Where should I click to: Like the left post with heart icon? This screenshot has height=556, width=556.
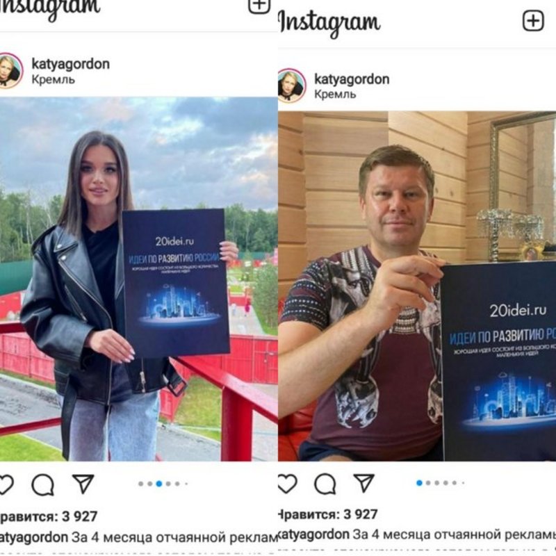point(6,484)
